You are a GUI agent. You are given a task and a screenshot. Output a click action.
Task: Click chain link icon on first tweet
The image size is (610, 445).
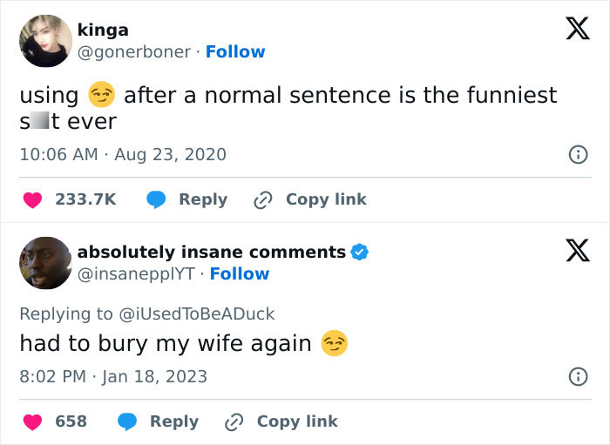263,199
